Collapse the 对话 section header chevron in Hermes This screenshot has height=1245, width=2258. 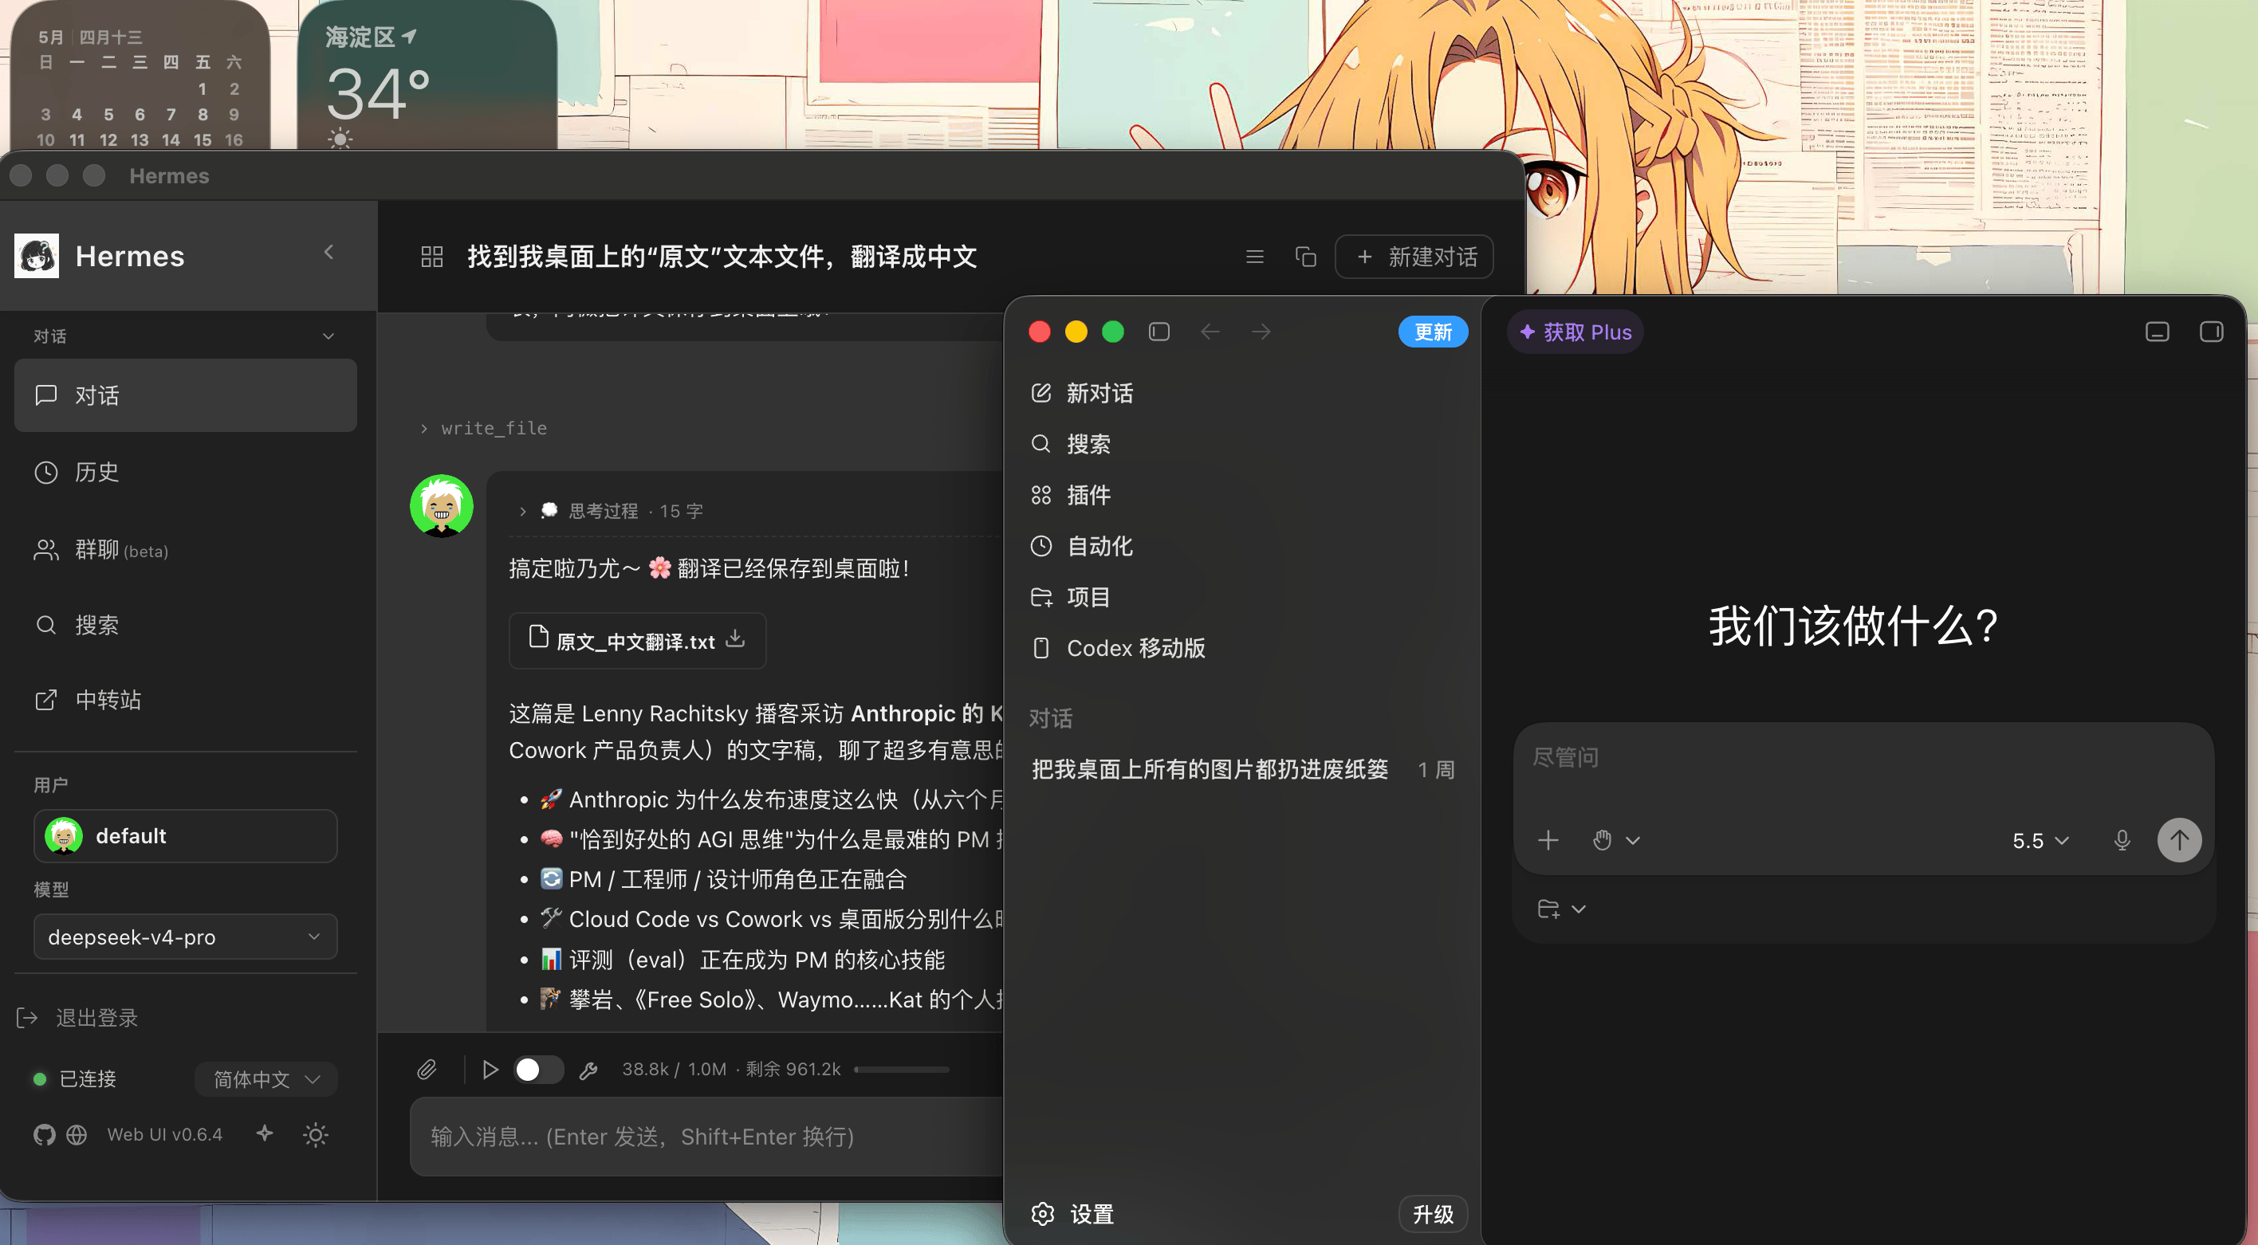point(328,336)
